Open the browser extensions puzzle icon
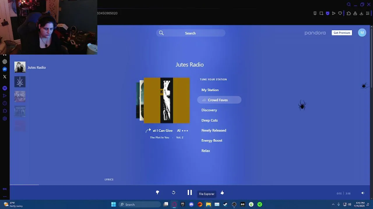Viewport: 373px width, 209px height. click(349, 13)
